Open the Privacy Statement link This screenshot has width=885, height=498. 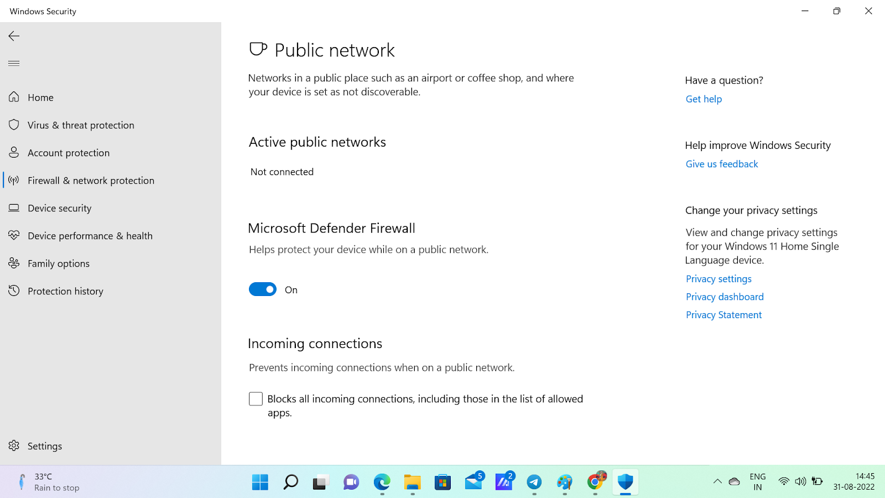[723, 315]
